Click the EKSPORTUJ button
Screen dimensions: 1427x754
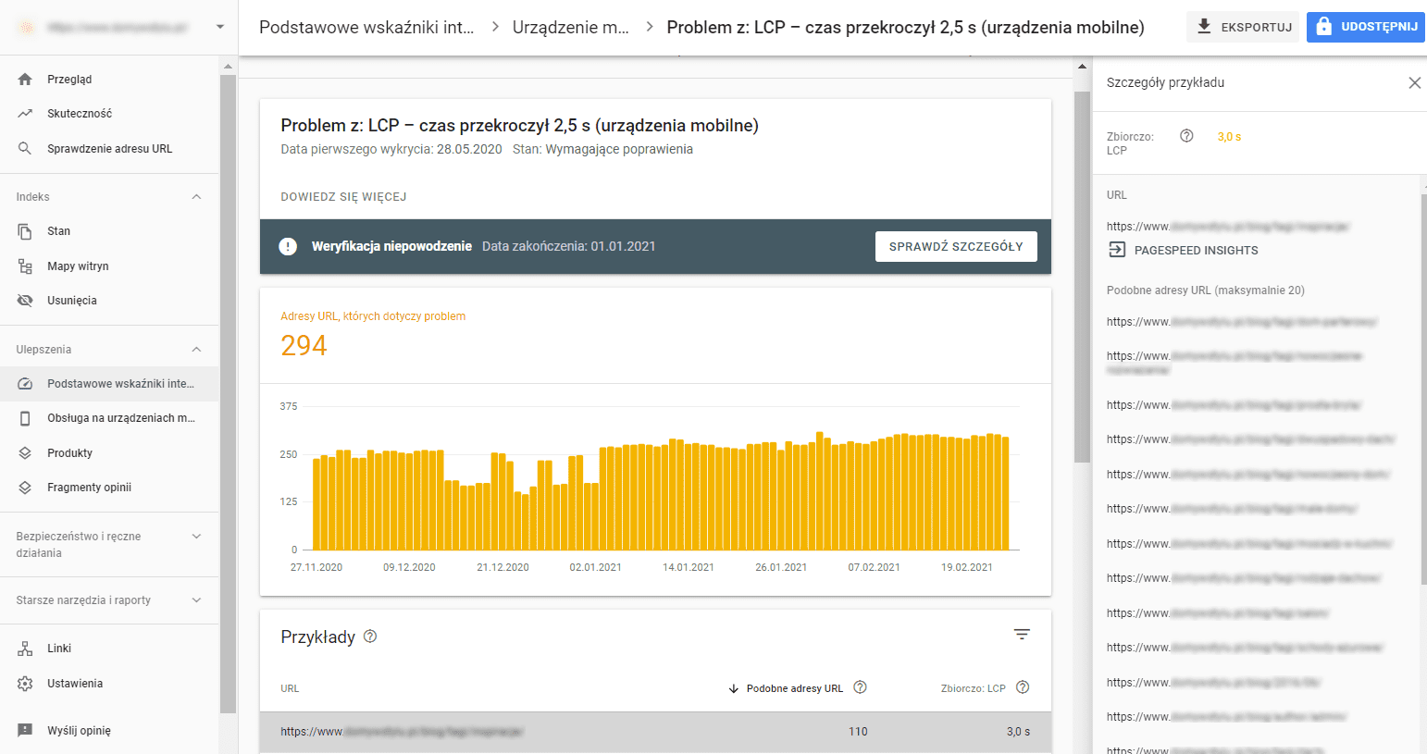1243,27
